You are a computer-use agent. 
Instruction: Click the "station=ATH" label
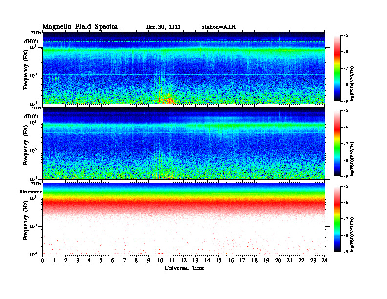point(219,27)
